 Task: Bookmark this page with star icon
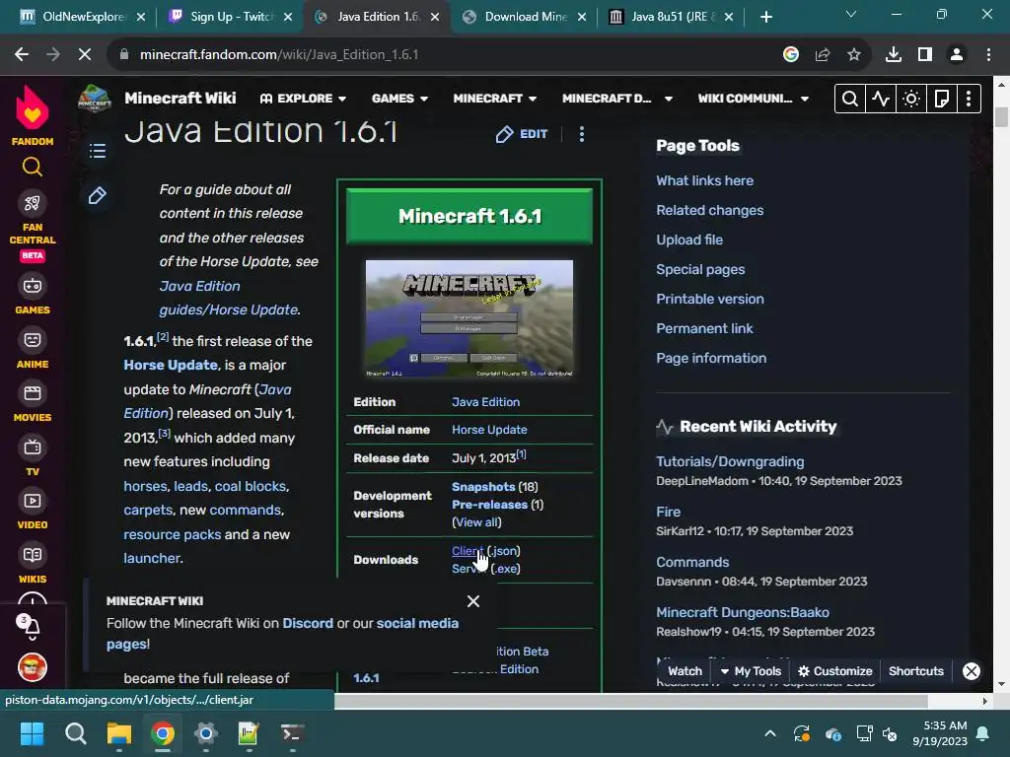click(854, 55)
